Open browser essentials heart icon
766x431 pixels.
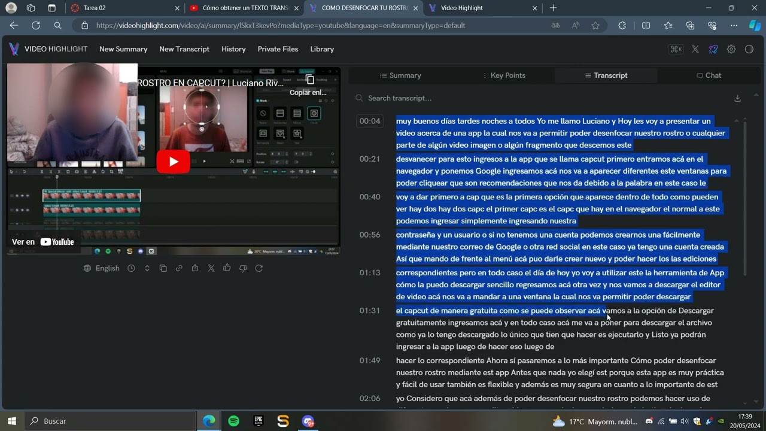712,26
